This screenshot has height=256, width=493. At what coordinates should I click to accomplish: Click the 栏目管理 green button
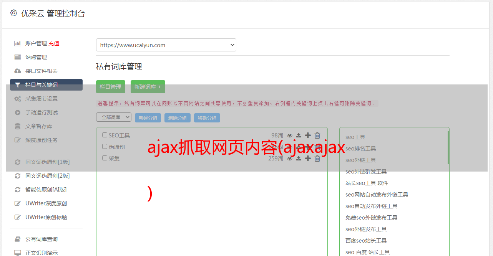click(x=111, y=87)
